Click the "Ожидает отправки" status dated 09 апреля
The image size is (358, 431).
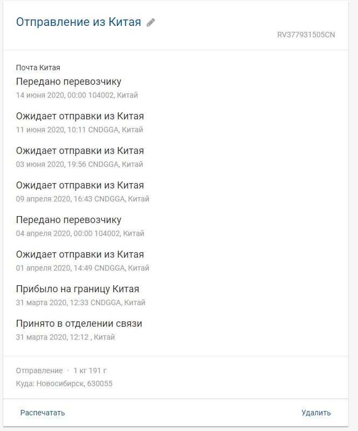click(x=80, y=185)
